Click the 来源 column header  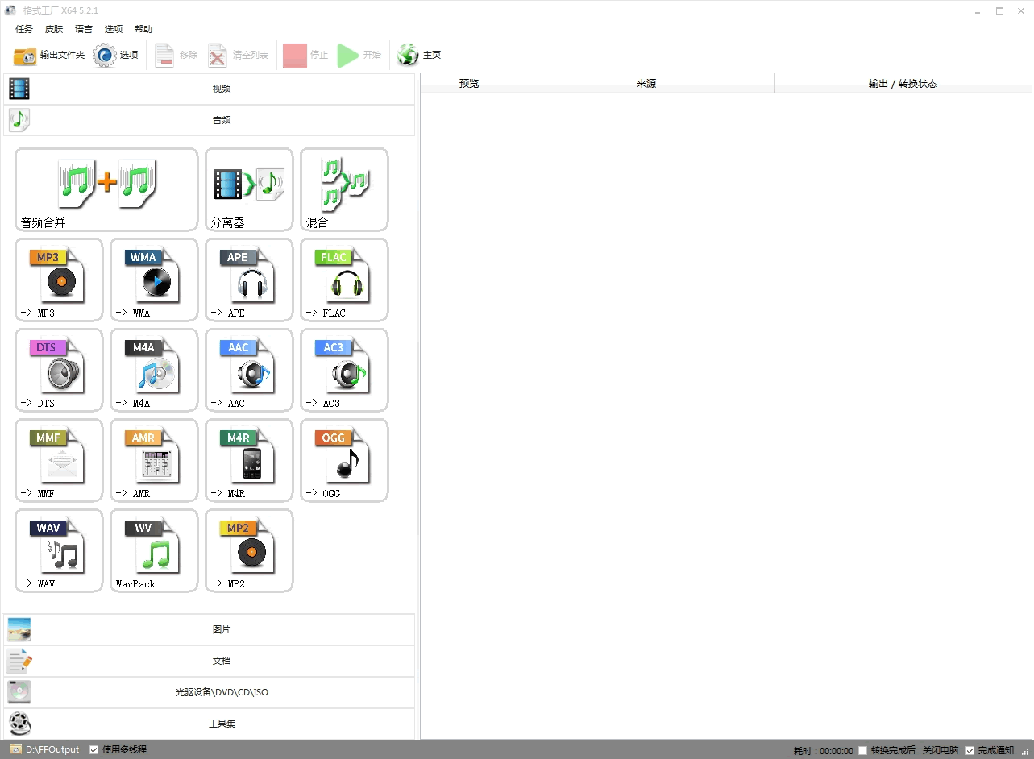coord(646,83)
